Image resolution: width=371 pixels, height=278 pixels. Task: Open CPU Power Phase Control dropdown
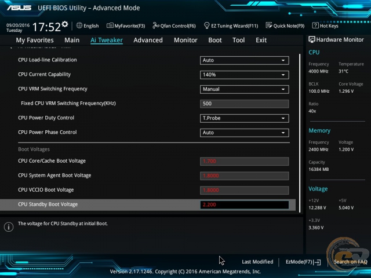coord(244,133)
